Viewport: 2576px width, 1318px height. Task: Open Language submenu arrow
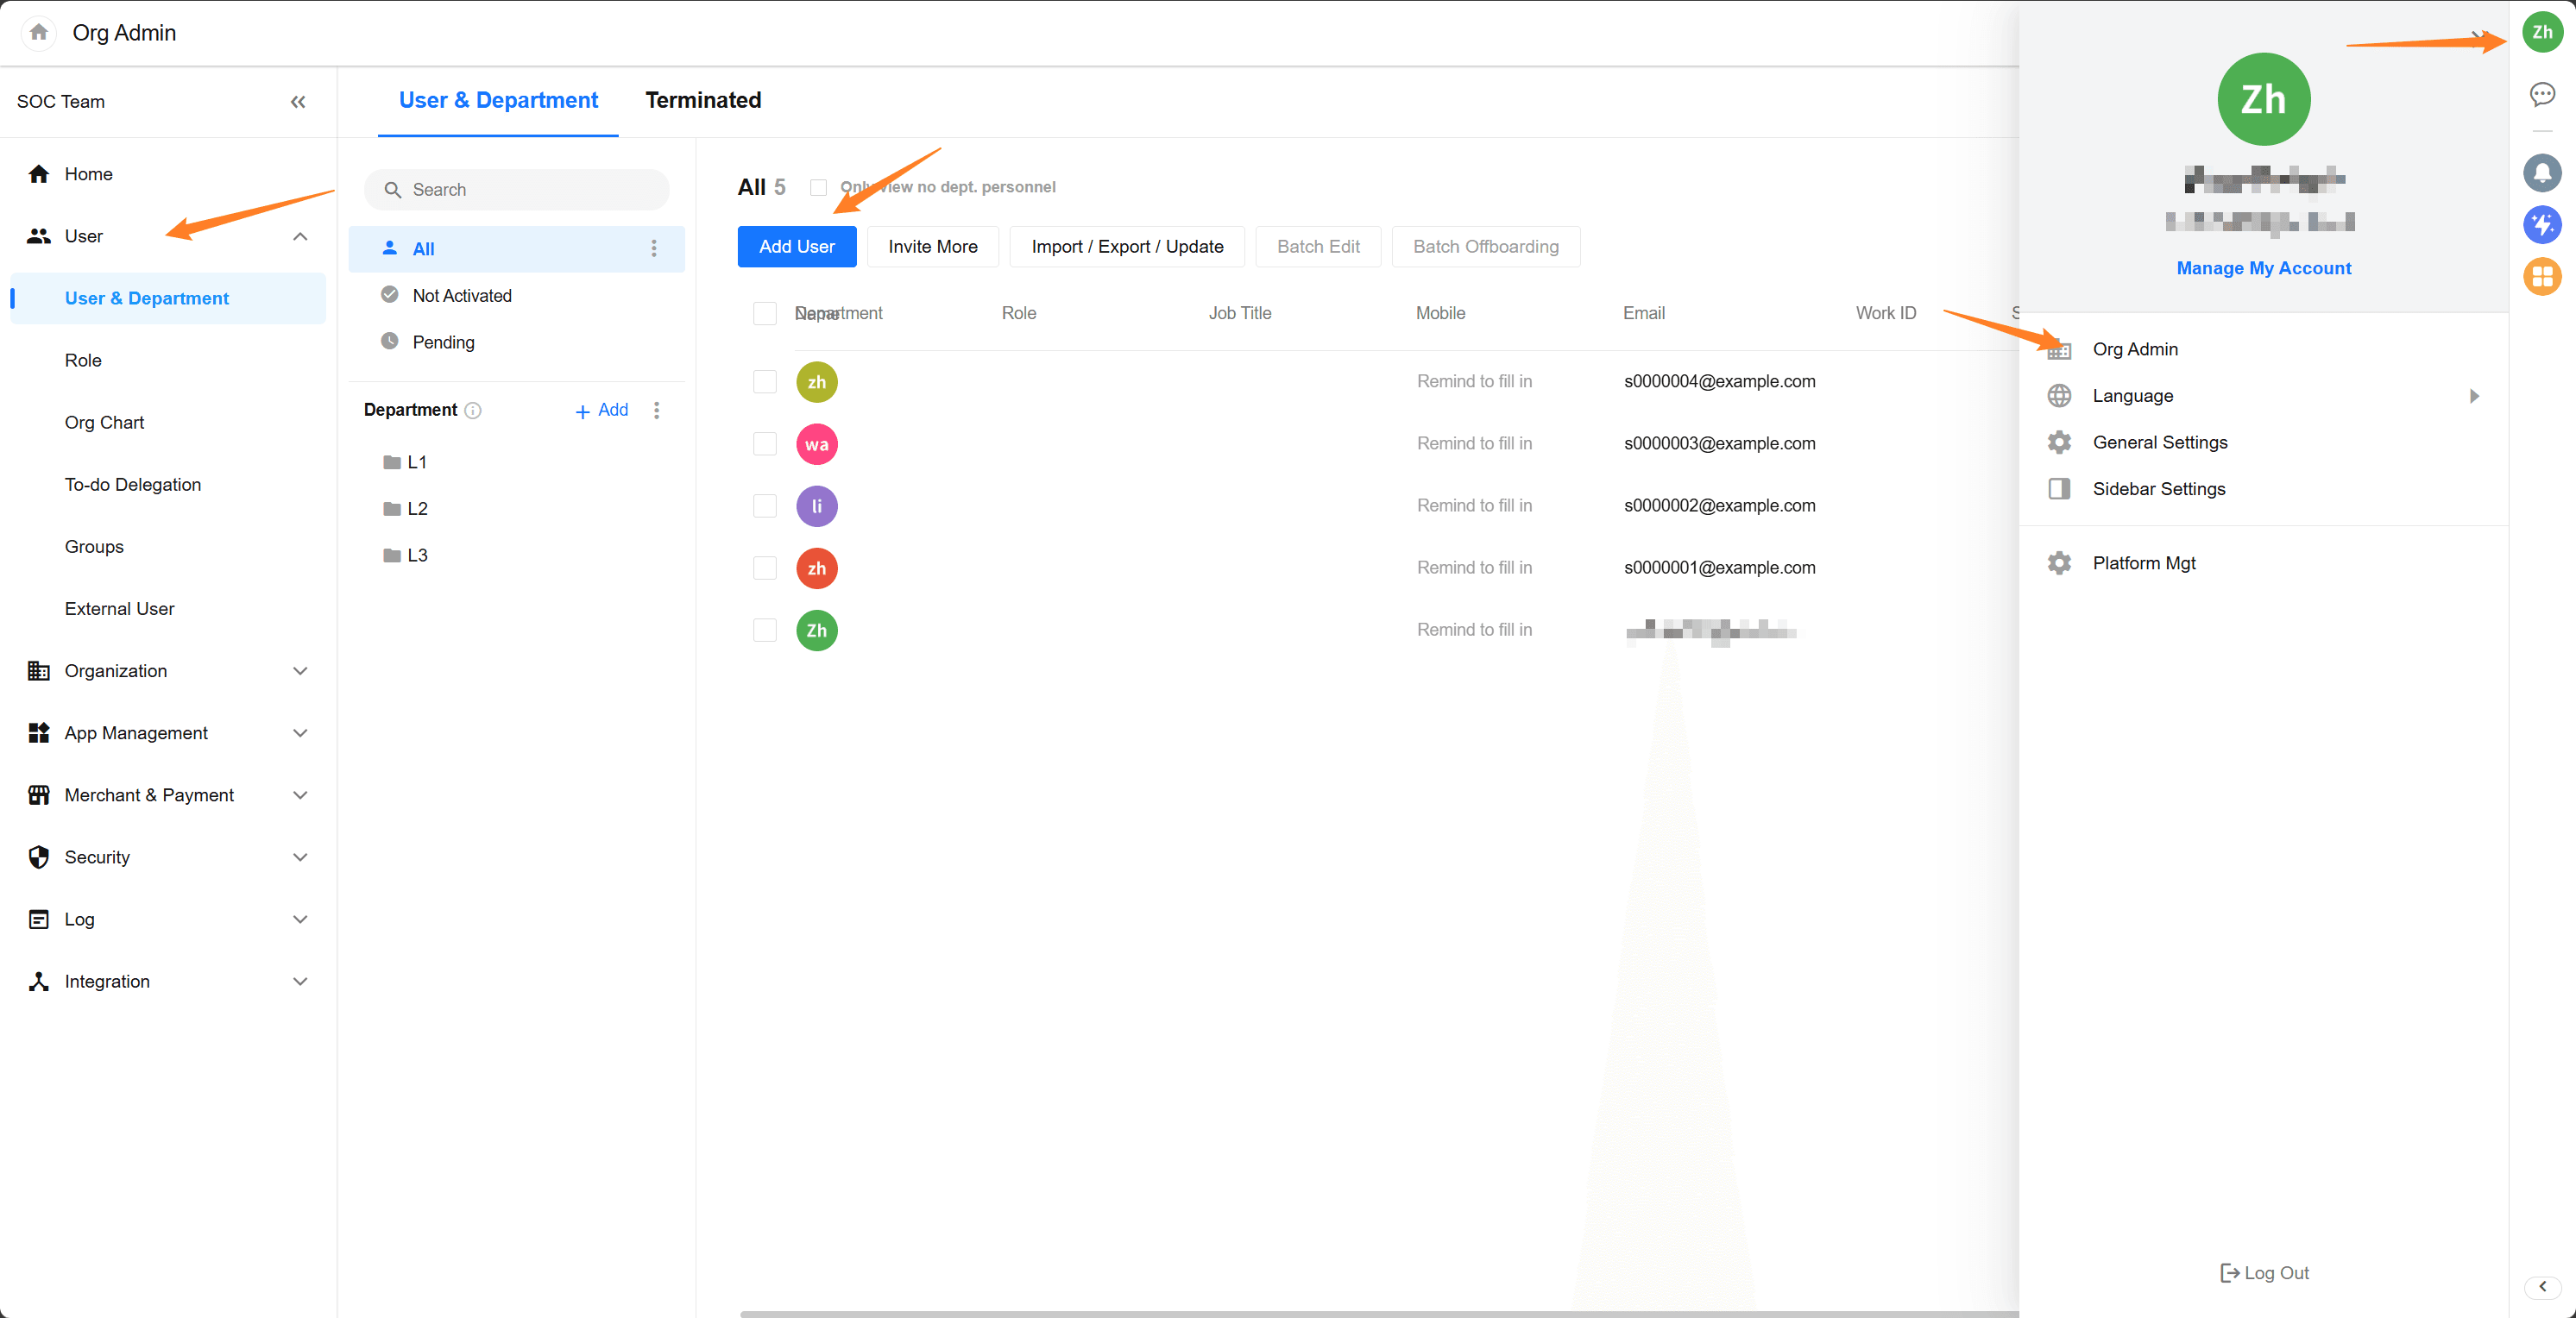click(x=2473, y=397)
